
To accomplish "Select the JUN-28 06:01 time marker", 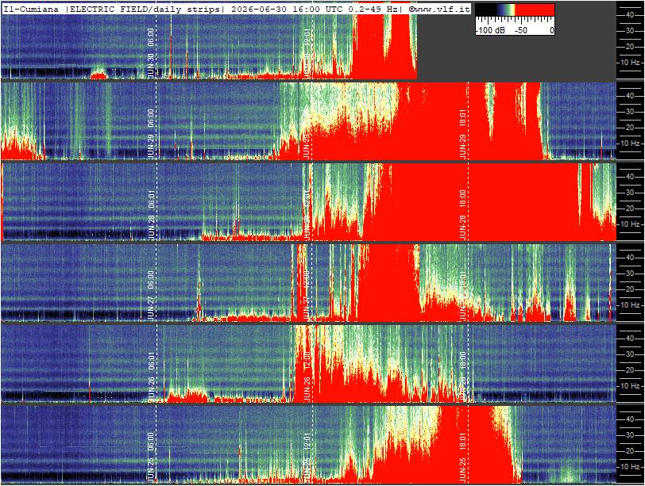I will 151,215.
